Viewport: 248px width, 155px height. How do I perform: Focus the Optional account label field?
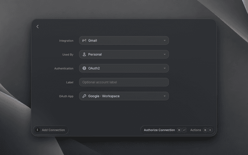(x=124, y=82)
